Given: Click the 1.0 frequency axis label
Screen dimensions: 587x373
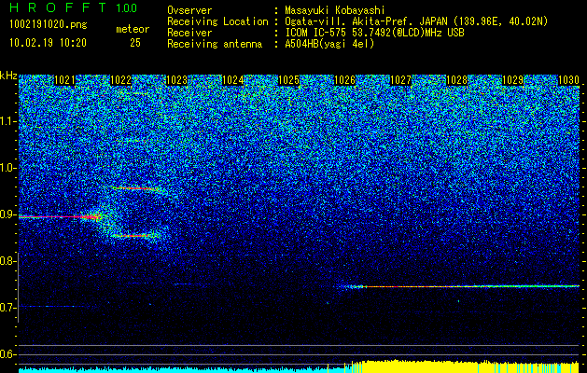Looking at the screenshot, I should coord(7,168).
